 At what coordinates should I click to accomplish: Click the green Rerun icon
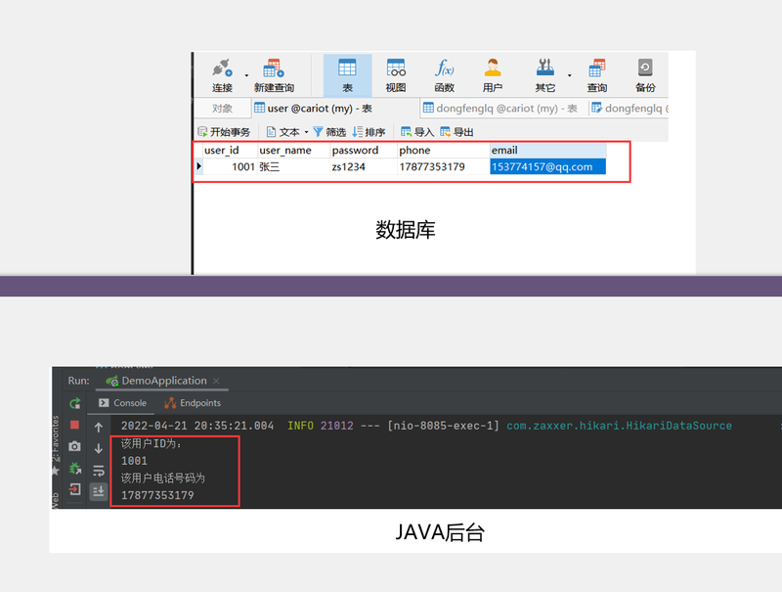click(75, 403)
